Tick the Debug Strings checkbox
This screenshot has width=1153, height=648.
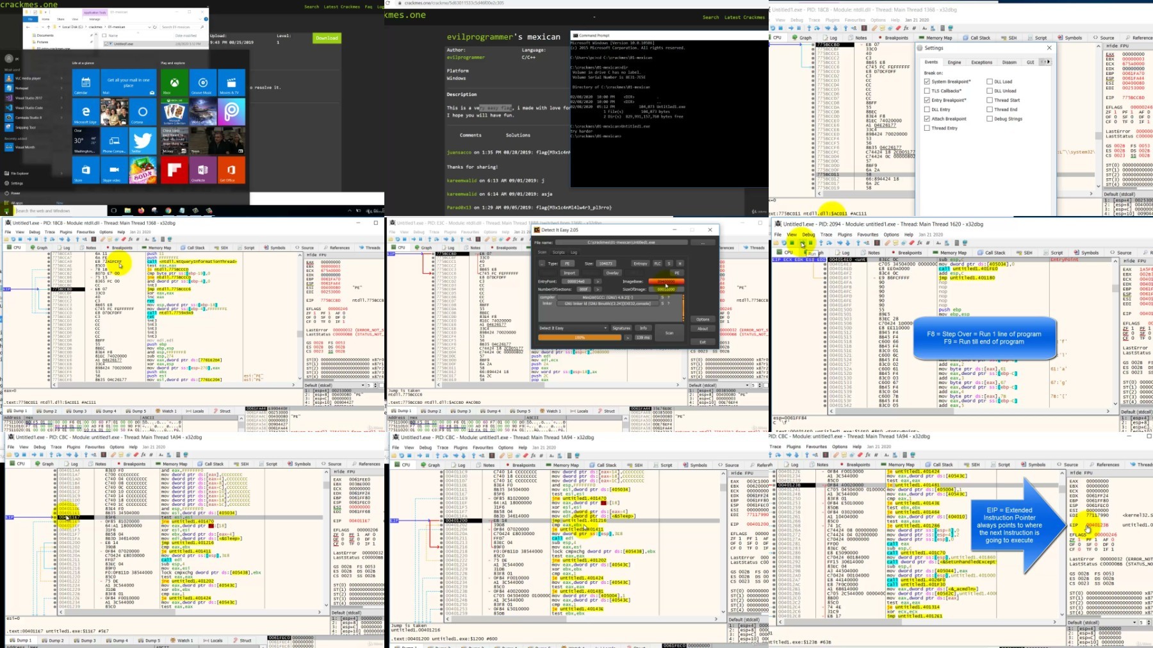tap(990, 119)
